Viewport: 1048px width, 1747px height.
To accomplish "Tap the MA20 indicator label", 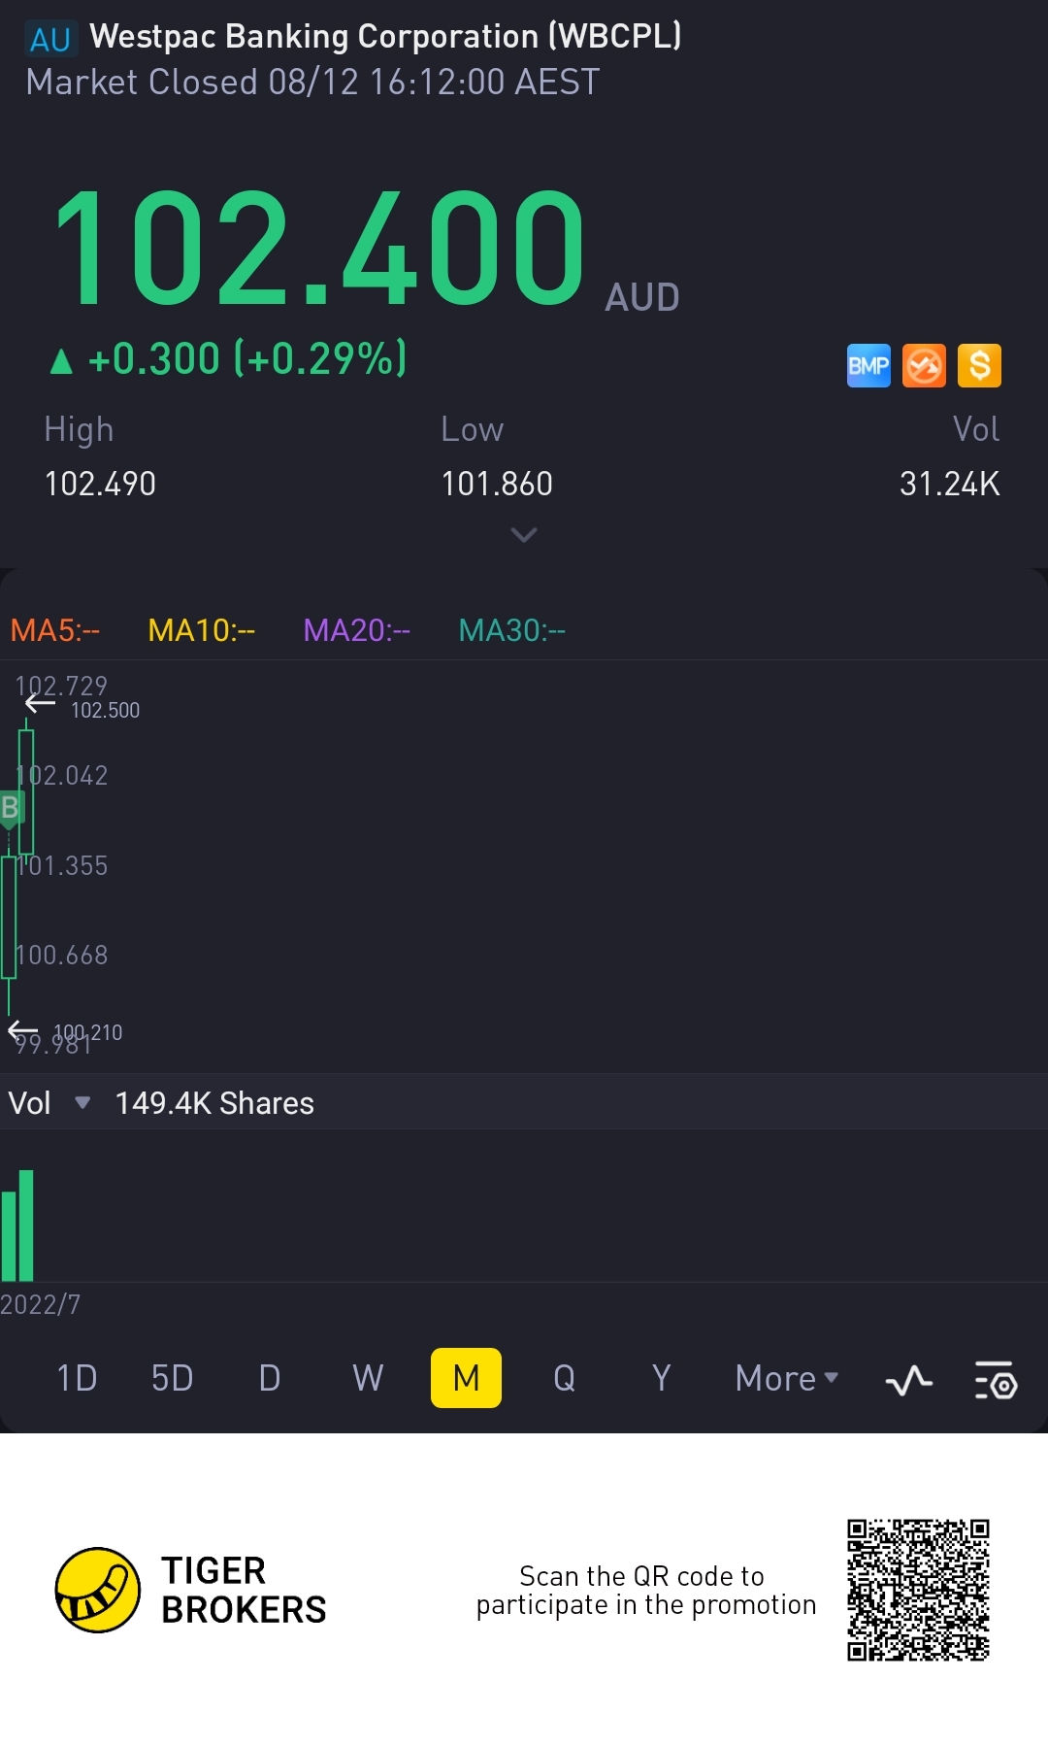I will point(356,630).
